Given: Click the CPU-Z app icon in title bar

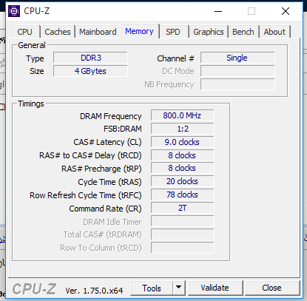Looking at the screenshot, I should click(14, 11).
